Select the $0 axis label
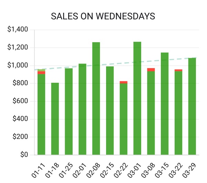This screenshot has width=207, height=183. (23, 155)
